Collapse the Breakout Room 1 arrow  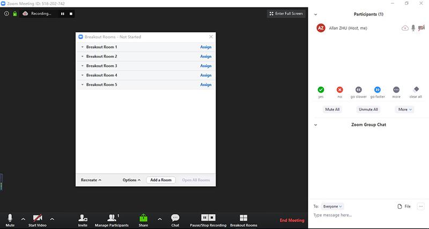point(83,47)
